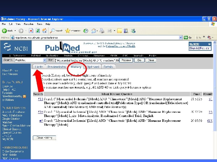Click the My NCBI box corner icon
This screenshot has height=162, width=217.
(x=209, y=44)
